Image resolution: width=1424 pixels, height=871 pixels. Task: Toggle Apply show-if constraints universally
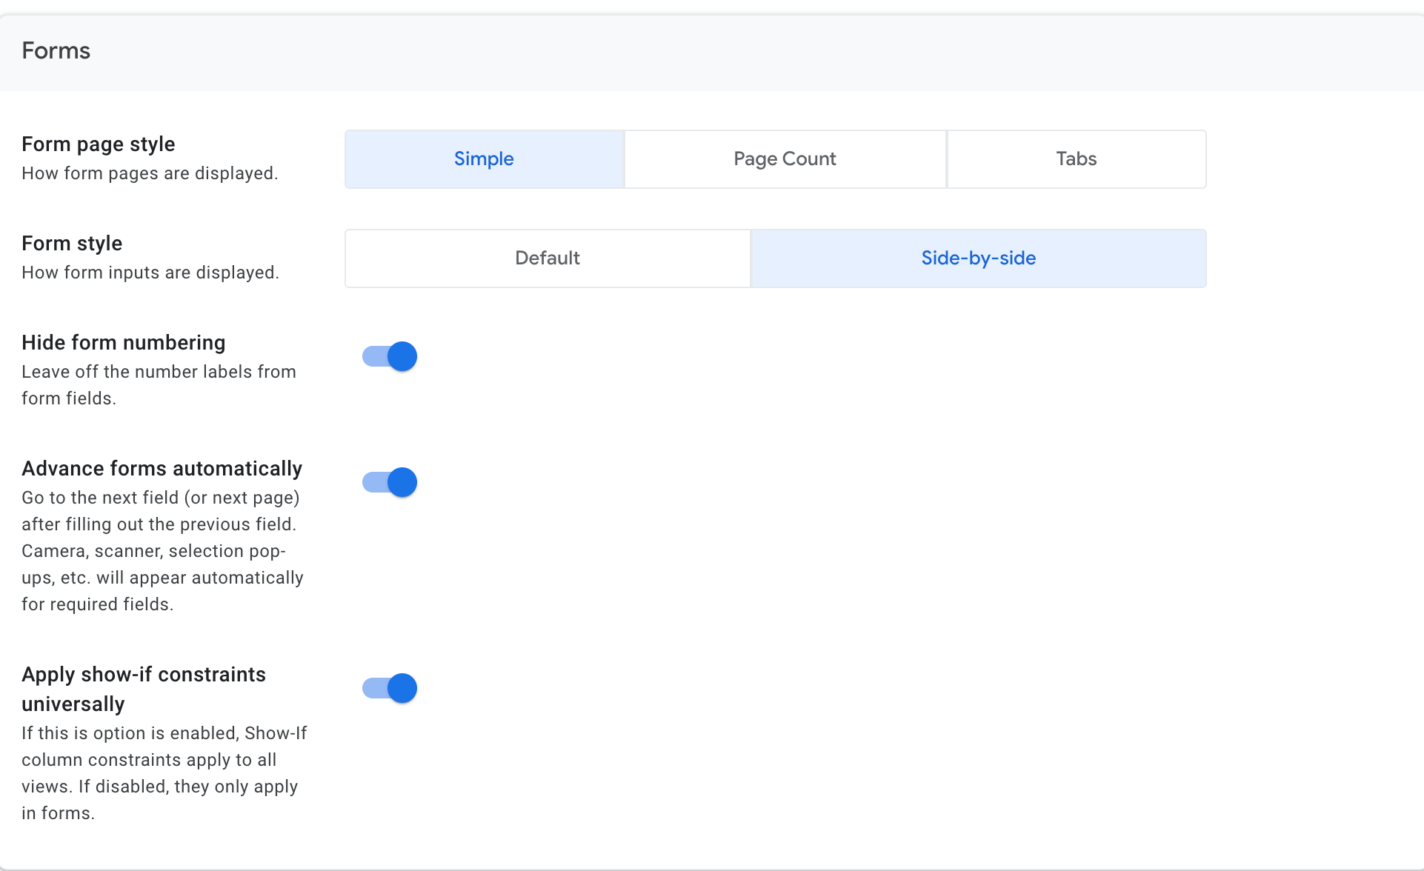click(389, 687)
